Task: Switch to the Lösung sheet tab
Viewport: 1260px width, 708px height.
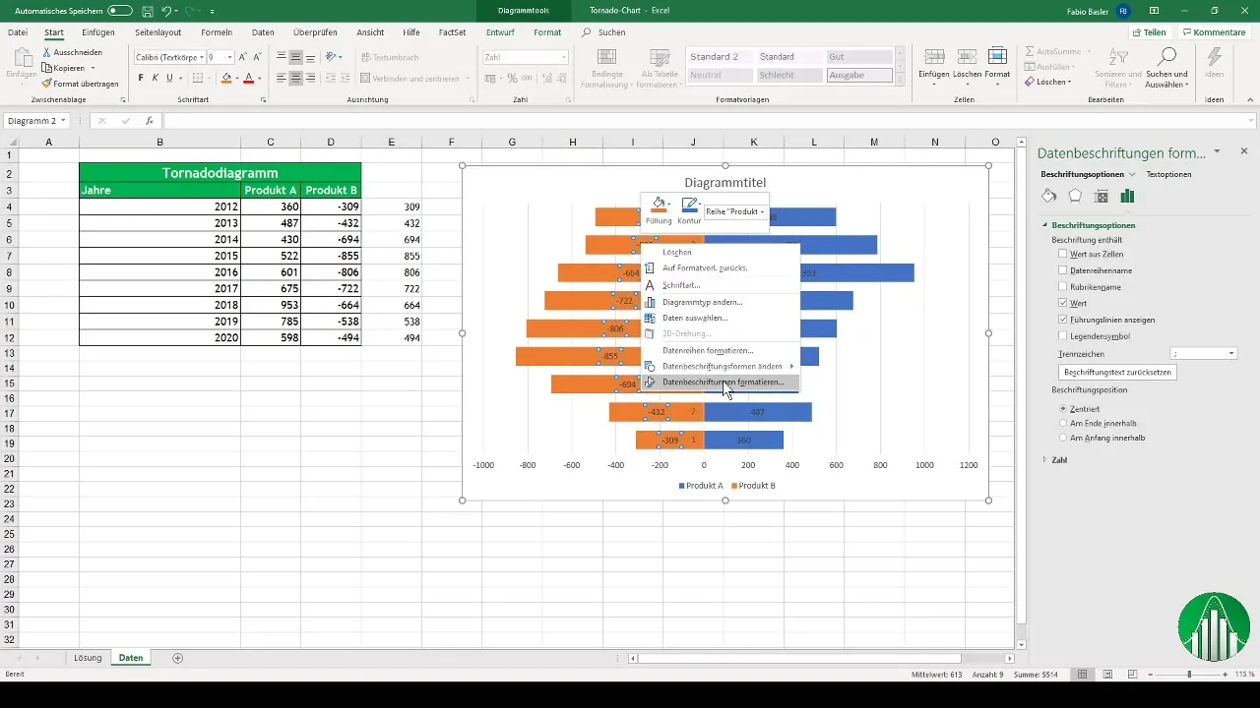Action: (88, 657)
